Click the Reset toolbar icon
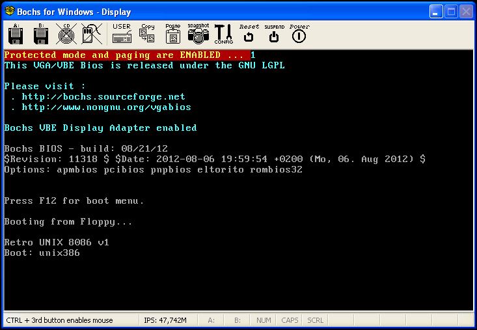477x330 pixels. [249, 34]
